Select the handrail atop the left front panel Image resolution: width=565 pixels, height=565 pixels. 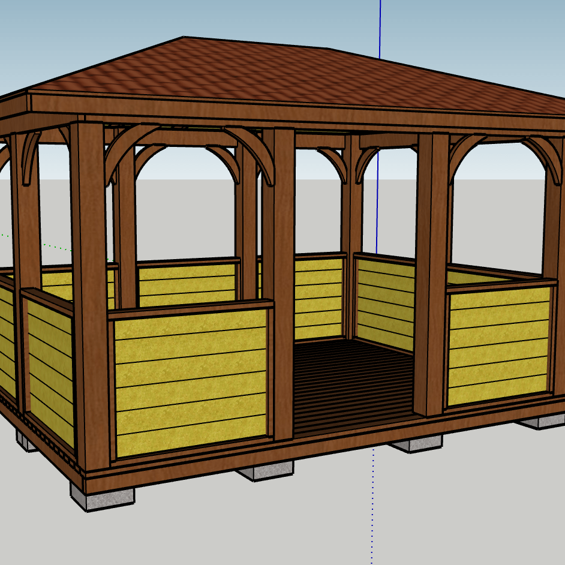click(191, 309)
